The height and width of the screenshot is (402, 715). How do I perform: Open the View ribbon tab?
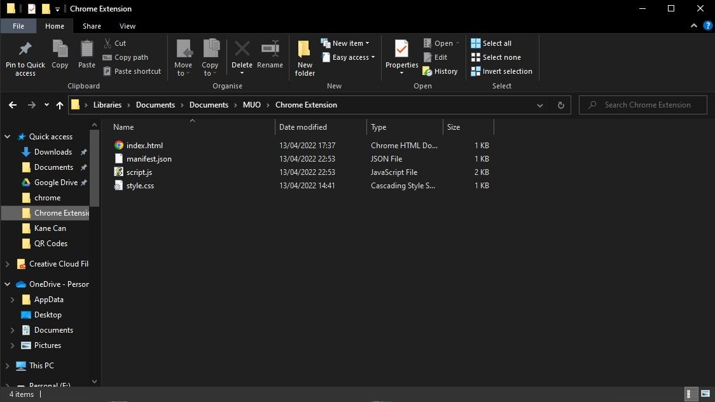click(127, 26)
